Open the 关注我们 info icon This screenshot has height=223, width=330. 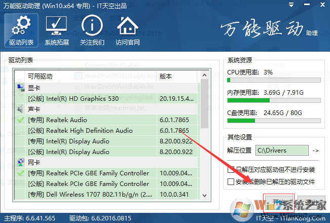(92, 30)
